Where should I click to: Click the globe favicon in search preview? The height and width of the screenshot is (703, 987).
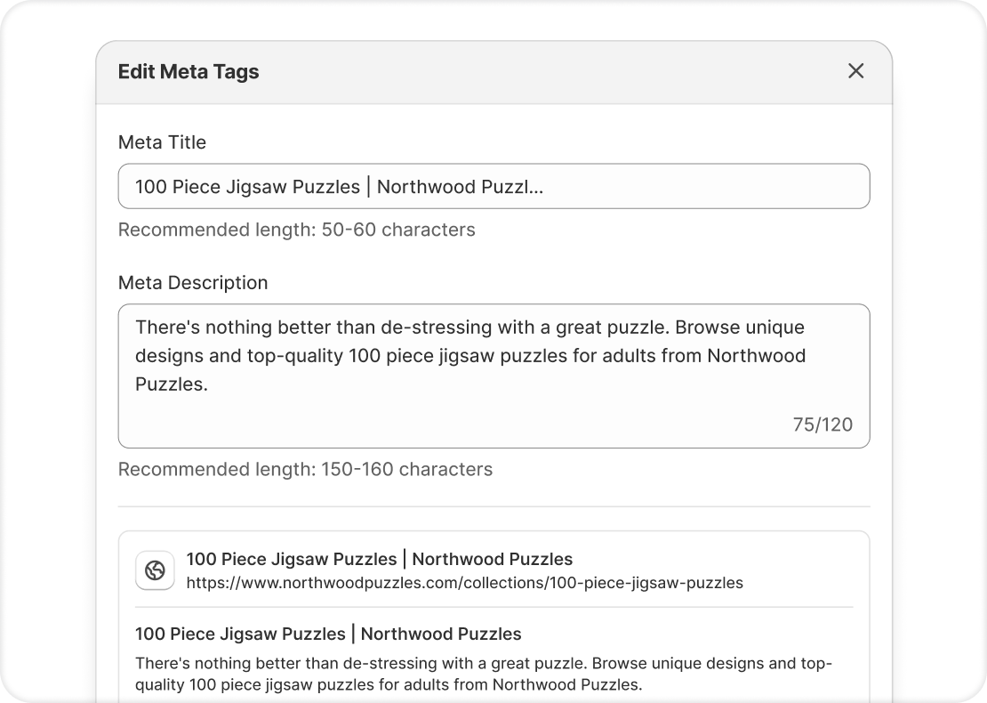point(155,570)
